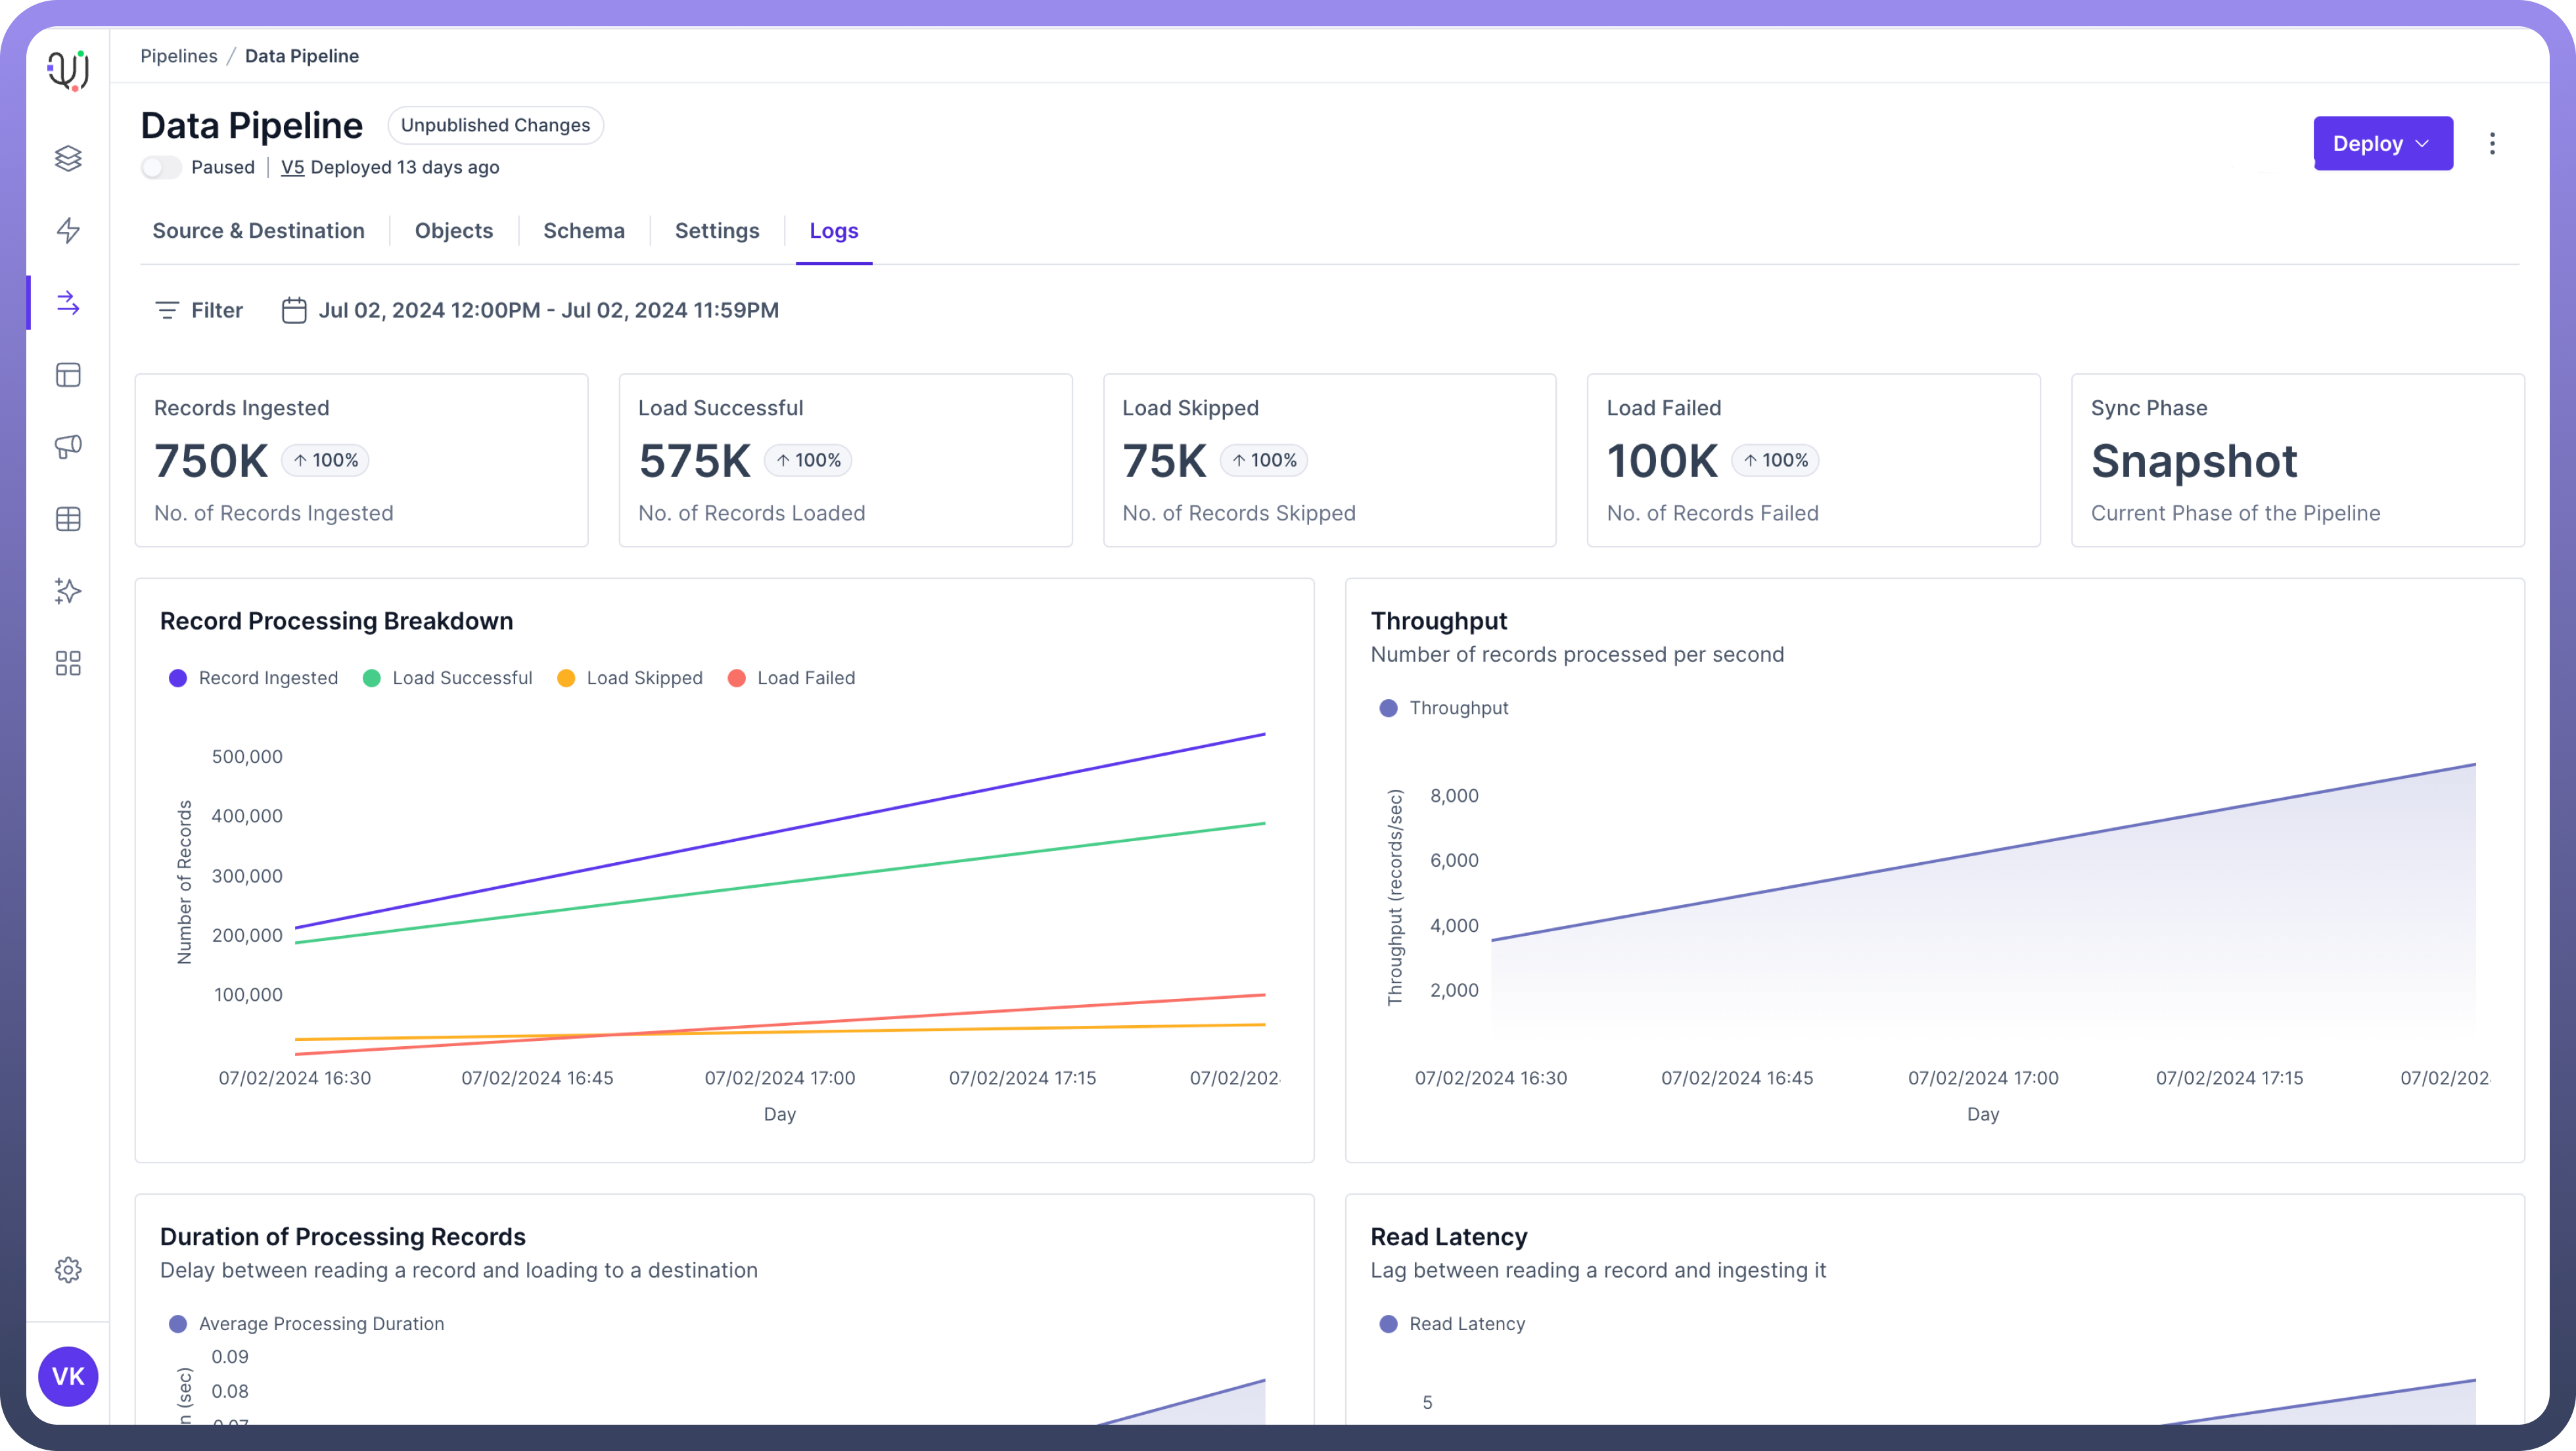Toggle the Paused pipeline switch

click(x=160, y=167)
